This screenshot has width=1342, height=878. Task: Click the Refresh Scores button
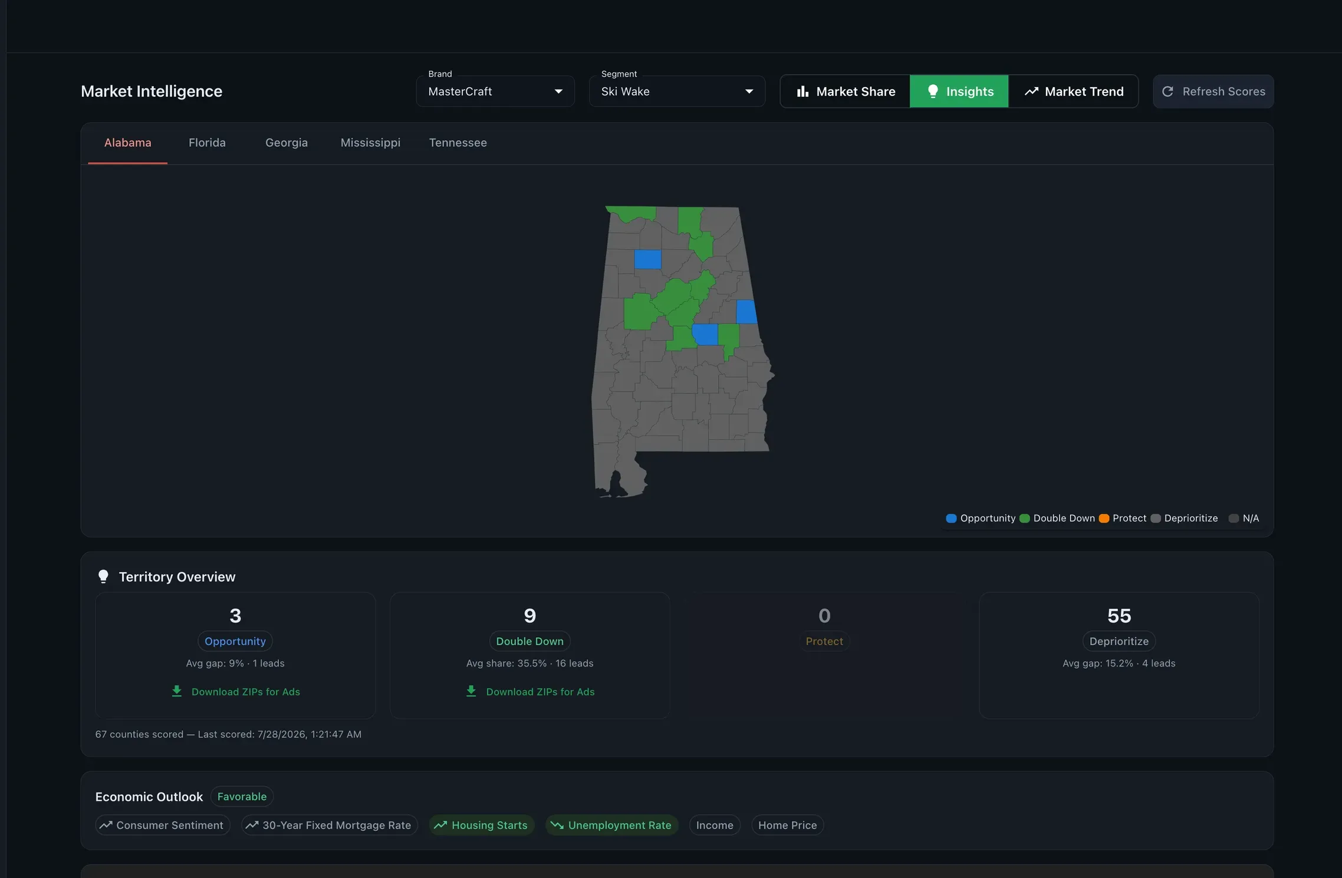point(1213,91)
